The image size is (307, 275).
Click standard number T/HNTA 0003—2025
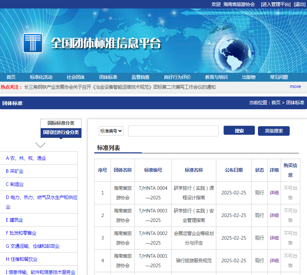coord(153,215)
